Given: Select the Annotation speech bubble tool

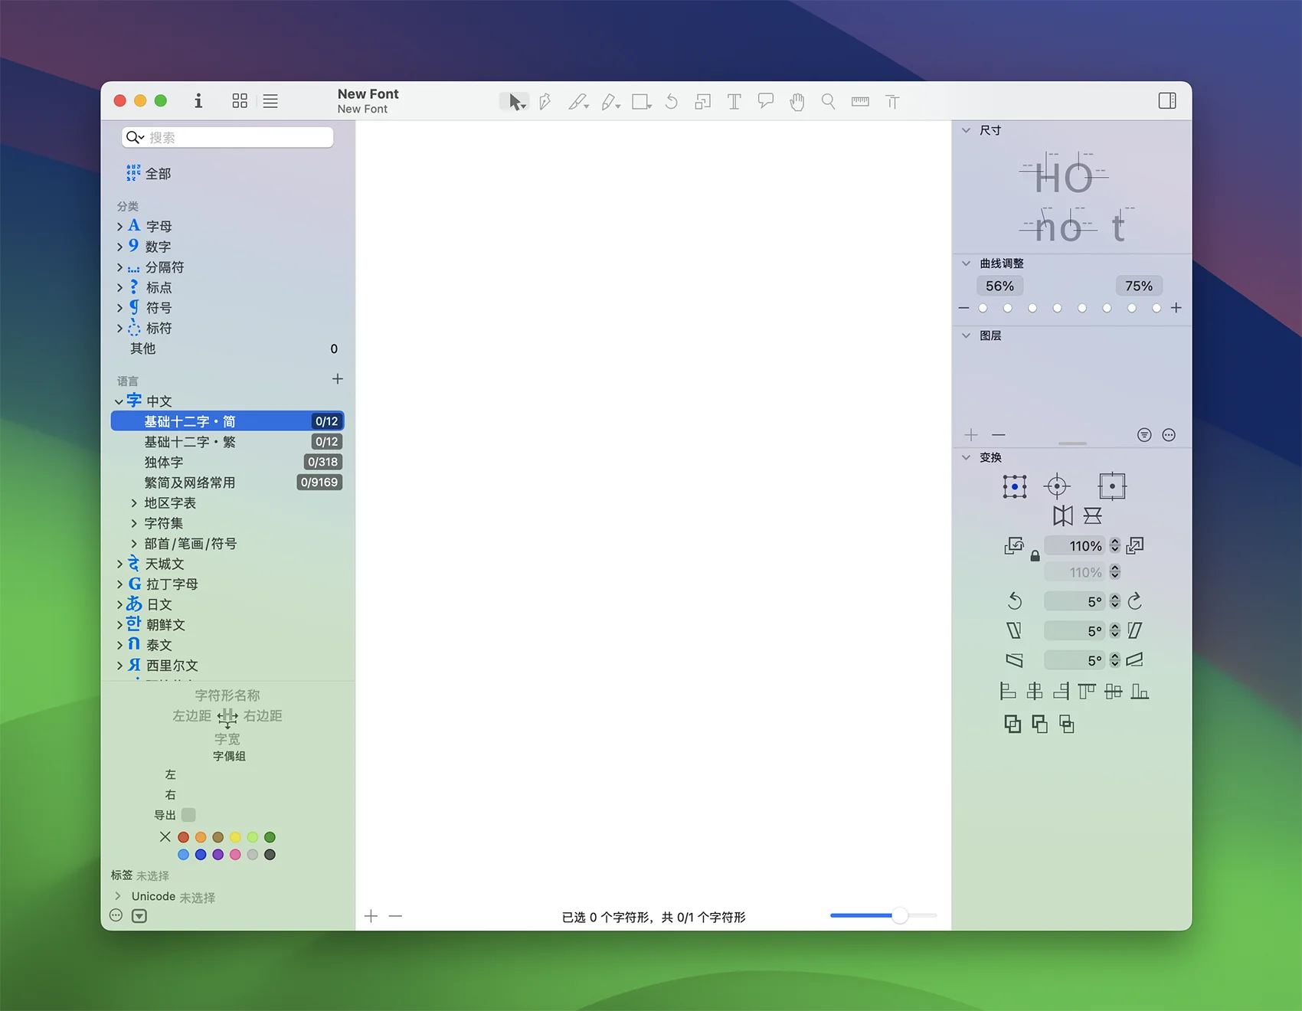Looking at the screenshot, I should click(x=766, y=101).
